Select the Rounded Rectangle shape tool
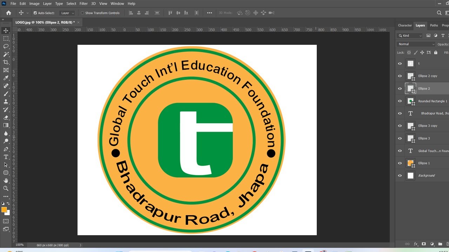The image size is (449, 252). coord(6,173)
